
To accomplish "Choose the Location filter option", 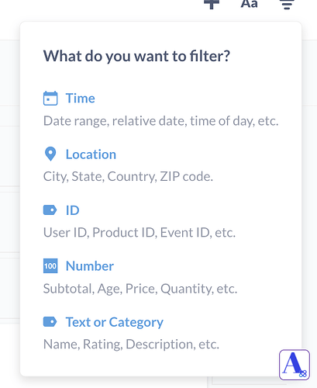I will pos(91,154).
